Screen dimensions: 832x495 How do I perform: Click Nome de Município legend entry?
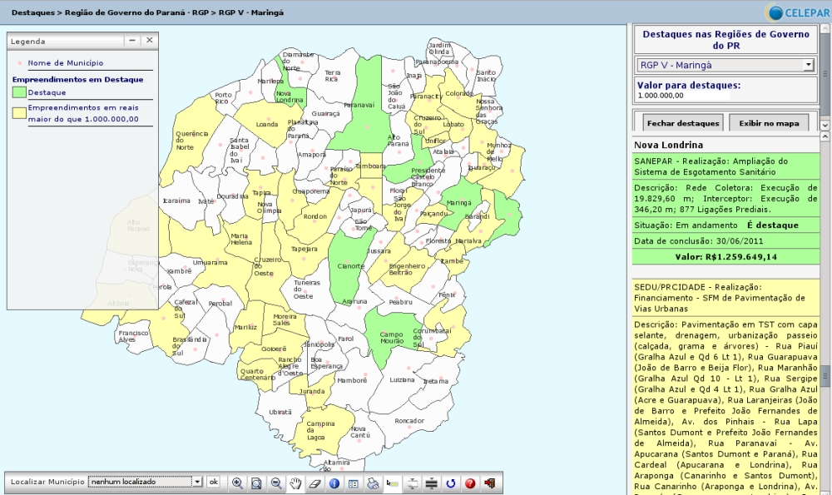[65, 62]
